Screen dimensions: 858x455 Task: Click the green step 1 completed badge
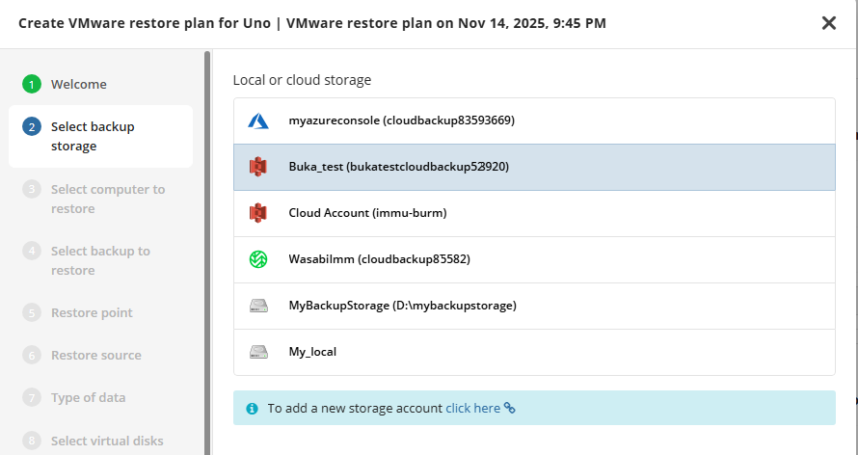(31, 84)
